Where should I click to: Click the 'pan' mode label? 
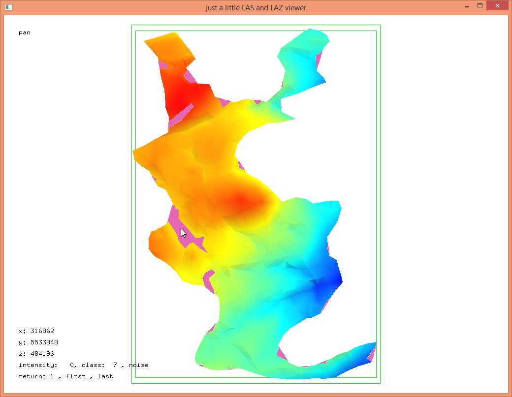point(25,33)
